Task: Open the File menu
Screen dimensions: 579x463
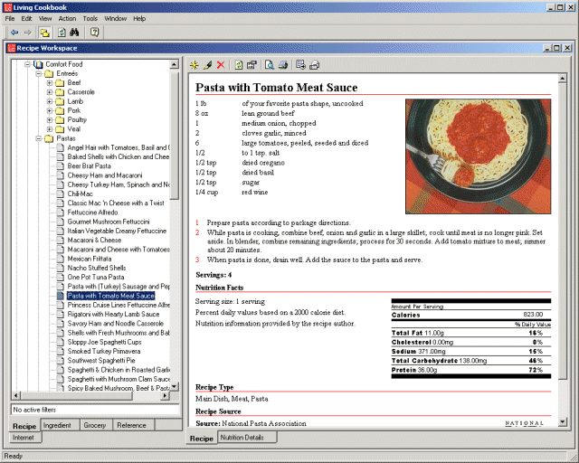Action: pos(10,18)
